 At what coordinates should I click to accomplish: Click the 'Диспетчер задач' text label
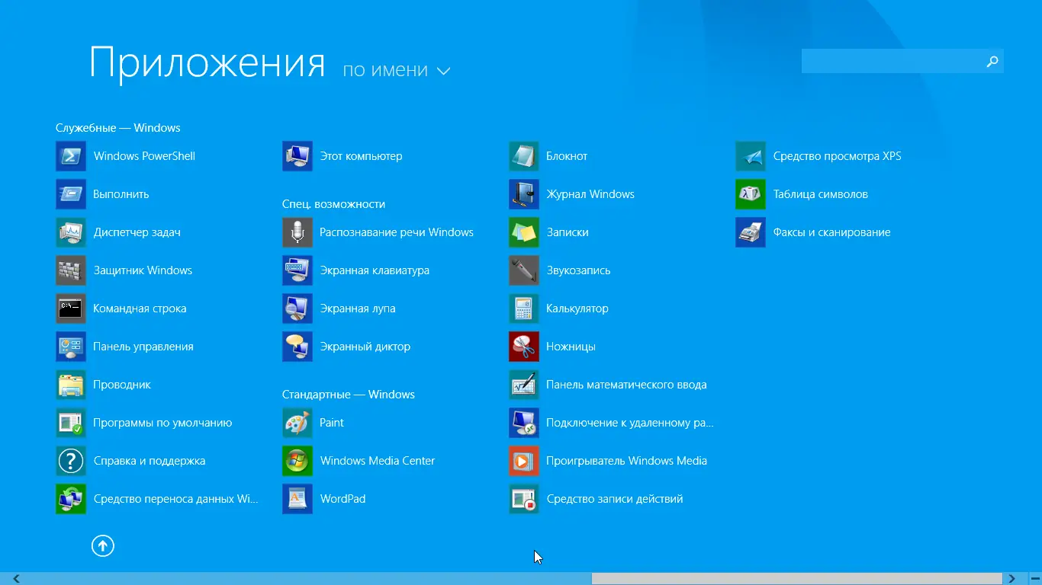coord(137,232)
